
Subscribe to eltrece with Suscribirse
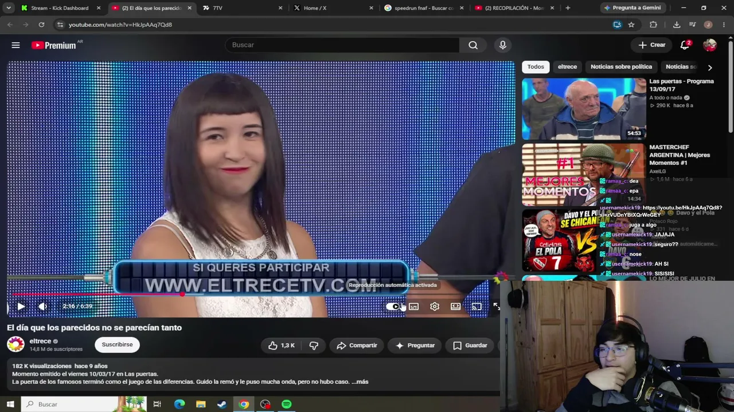pyautogui.click(x=117, y=344)
